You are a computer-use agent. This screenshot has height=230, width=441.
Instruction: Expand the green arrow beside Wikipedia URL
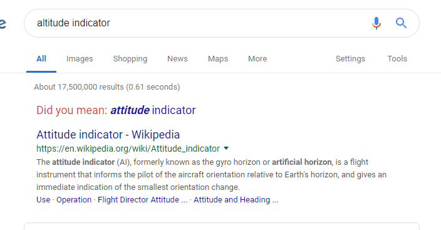point(226,149)
